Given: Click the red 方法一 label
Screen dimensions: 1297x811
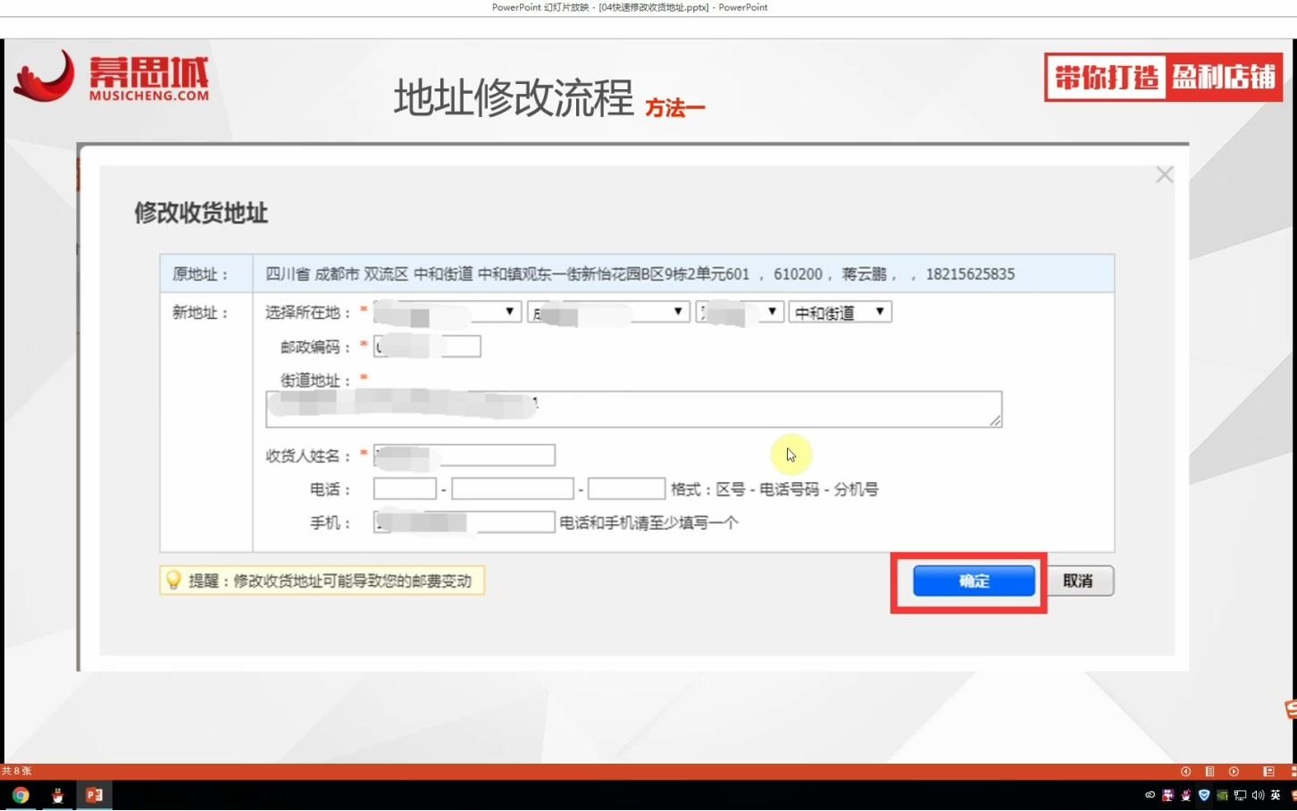Looking at the screenshot, I should click(x=675, y=108).
